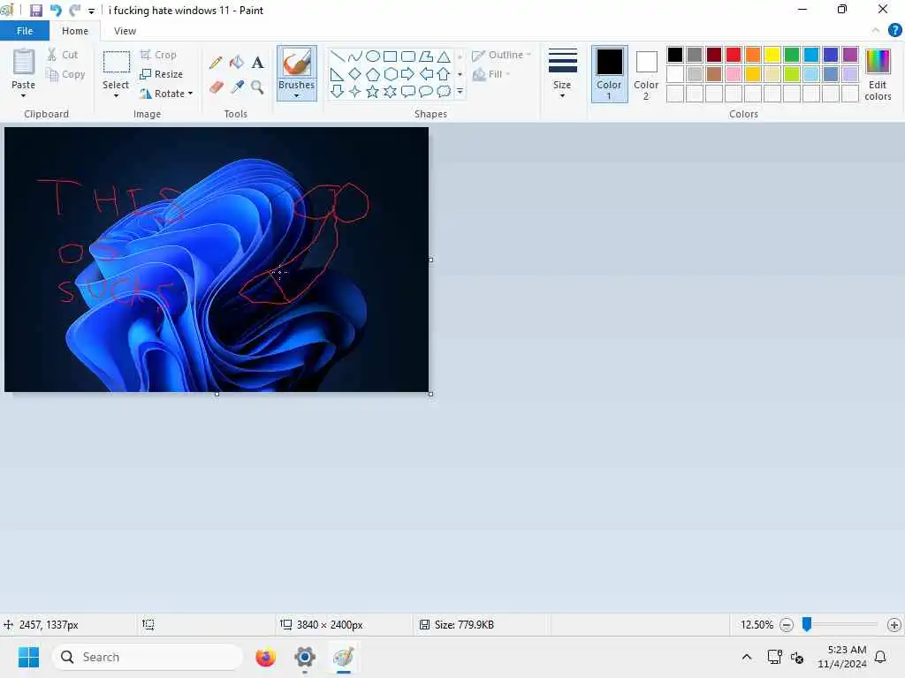Show hidden system tray icons

click(746, 657)
